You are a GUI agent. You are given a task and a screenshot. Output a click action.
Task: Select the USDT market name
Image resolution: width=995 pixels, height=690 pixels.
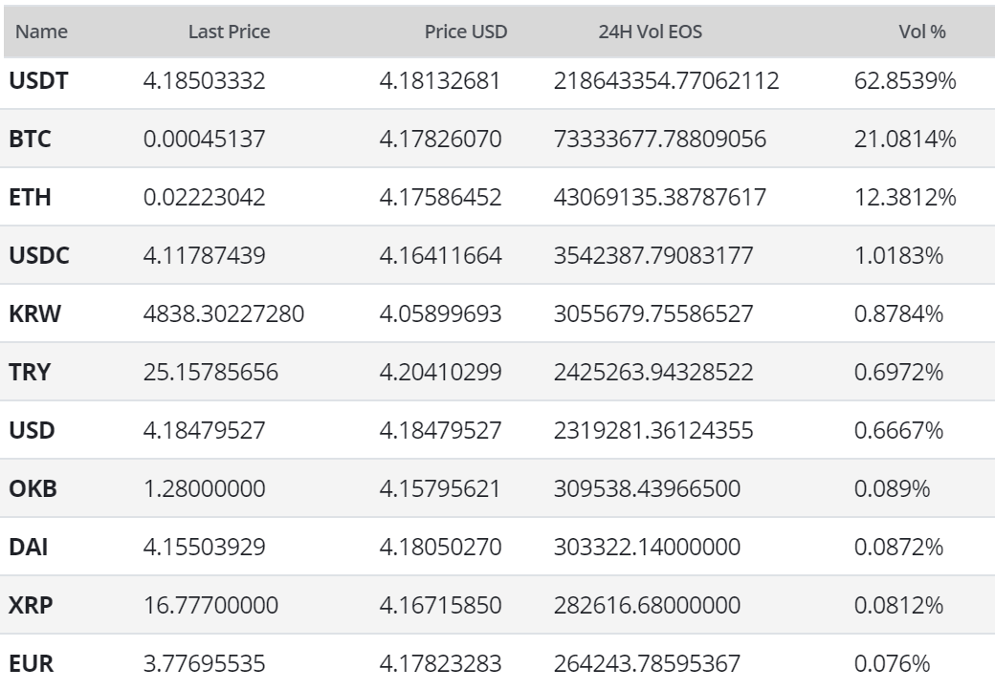pos(38,81)
